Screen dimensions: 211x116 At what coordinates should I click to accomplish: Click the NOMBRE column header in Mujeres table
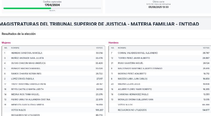[x=15, y=48]
